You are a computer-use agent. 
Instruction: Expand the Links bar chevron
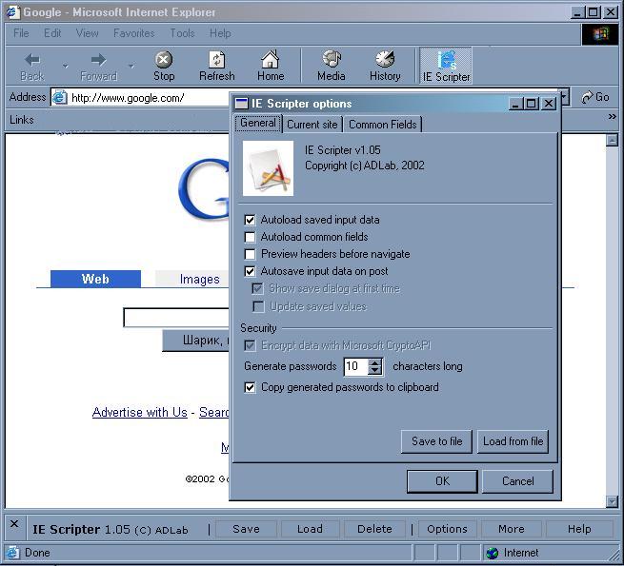point(612,116)
